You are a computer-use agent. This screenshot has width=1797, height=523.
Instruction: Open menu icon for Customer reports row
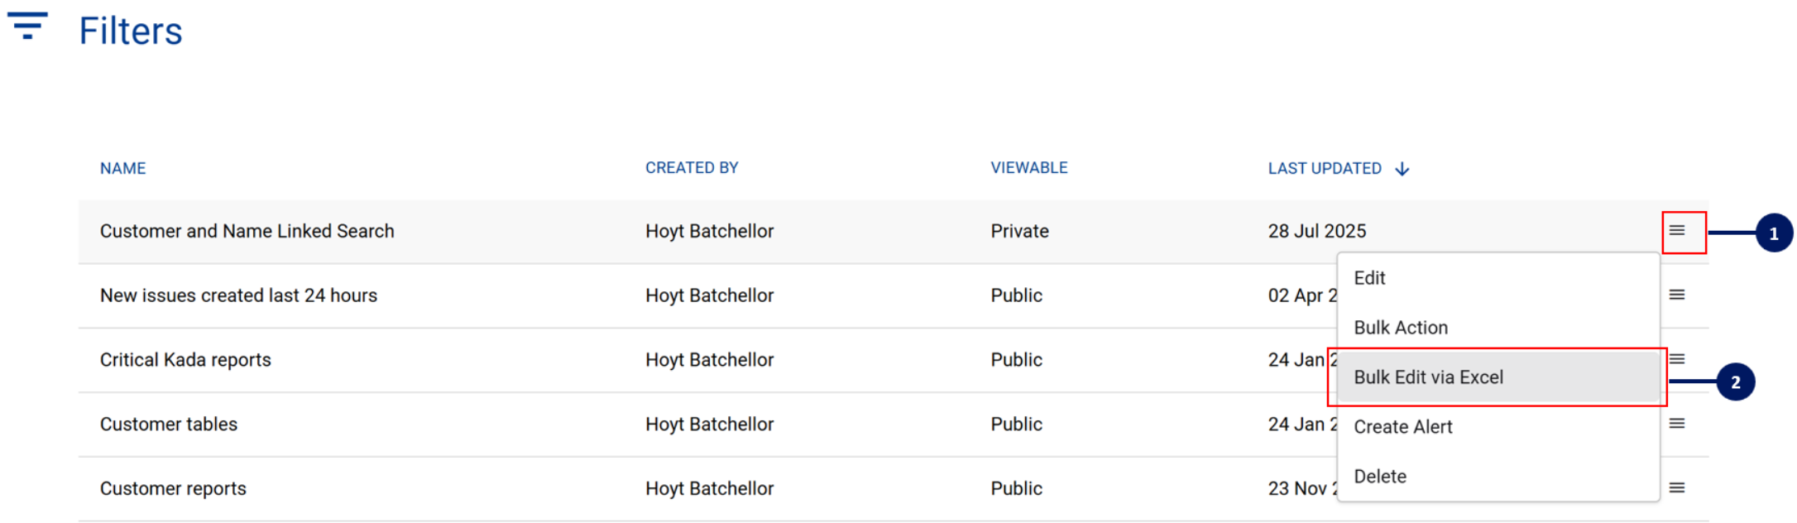[x=1677, y=488]
